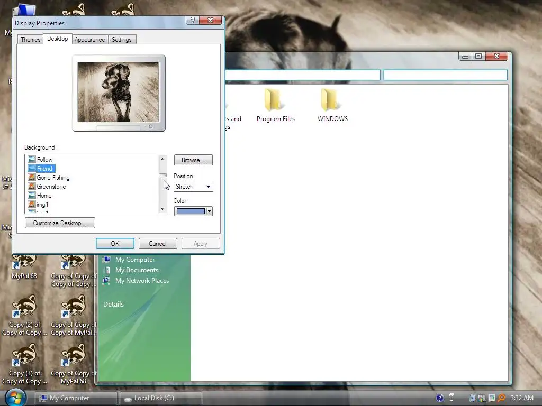Switch to the Themes tab

(x=30, y=39)
